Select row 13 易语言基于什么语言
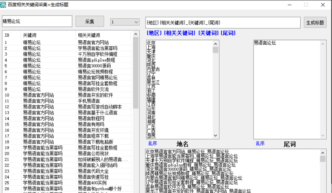This screenshot has height=193, width=332. (x=68, y=113)
